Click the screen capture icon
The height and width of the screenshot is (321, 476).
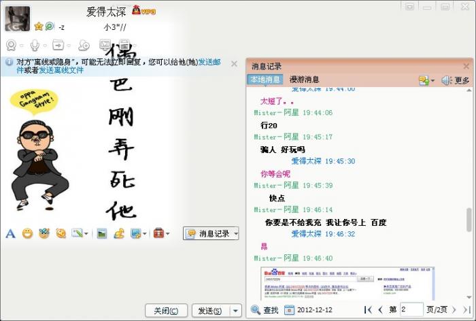pyautogui.click(x=135, y=233)
